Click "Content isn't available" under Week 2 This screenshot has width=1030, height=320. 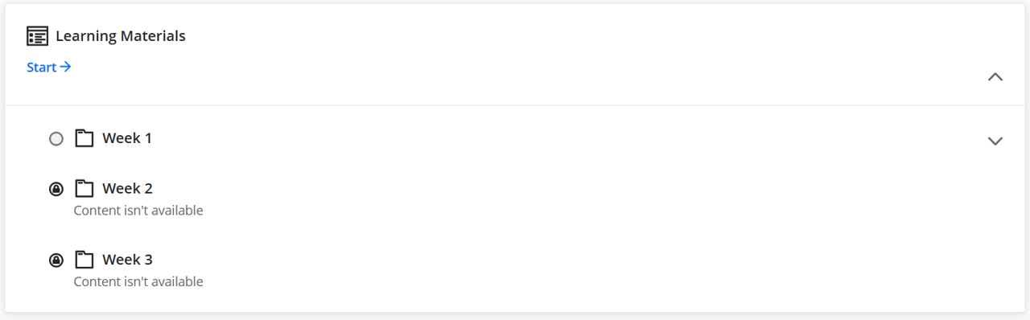[138, 211]
